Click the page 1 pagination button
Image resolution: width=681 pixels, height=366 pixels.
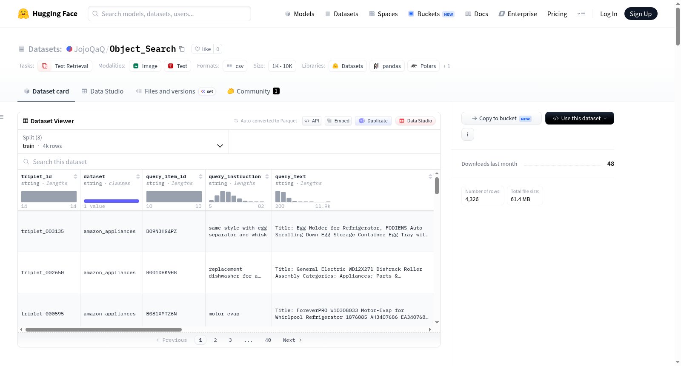(200, 340)
